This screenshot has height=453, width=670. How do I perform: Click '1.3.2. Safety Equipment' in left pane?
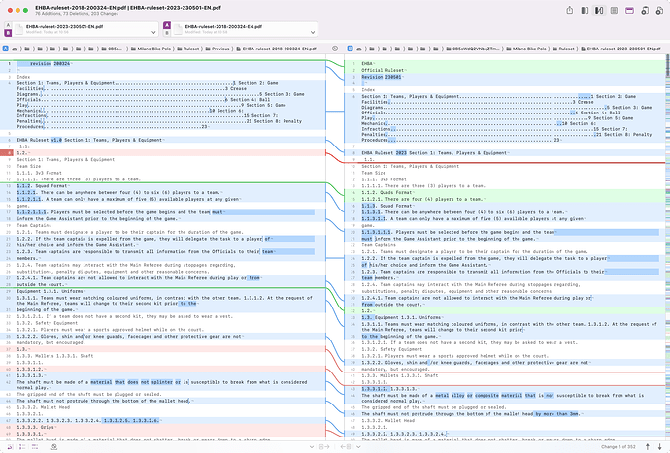[48, 323]
